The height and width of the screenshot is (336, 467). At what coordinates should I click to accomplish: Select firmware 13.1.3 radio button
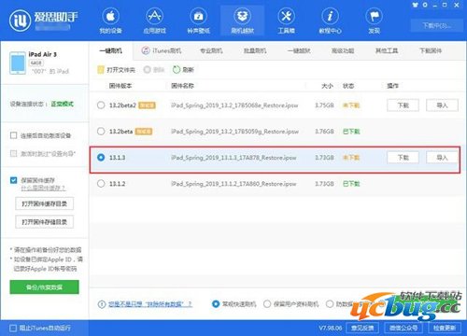pos(101,158)
